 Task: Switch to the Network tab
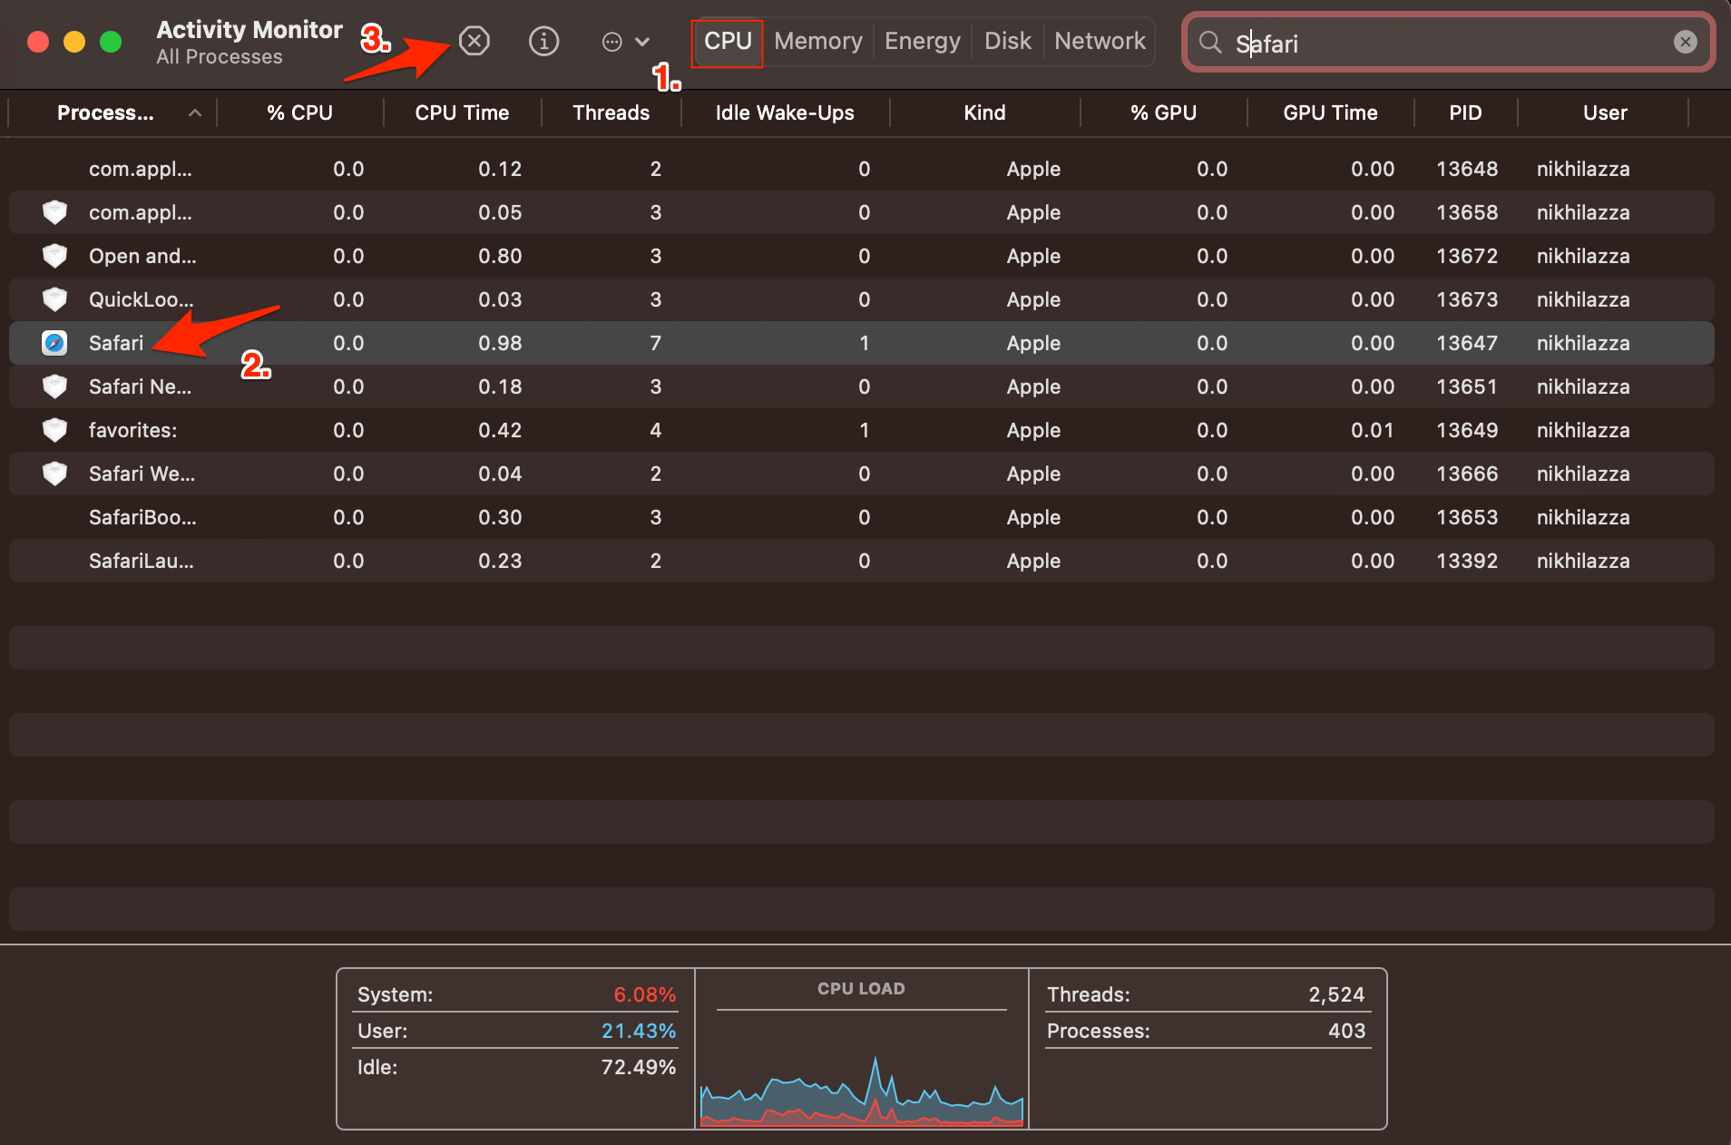(x=1099, y=41)
